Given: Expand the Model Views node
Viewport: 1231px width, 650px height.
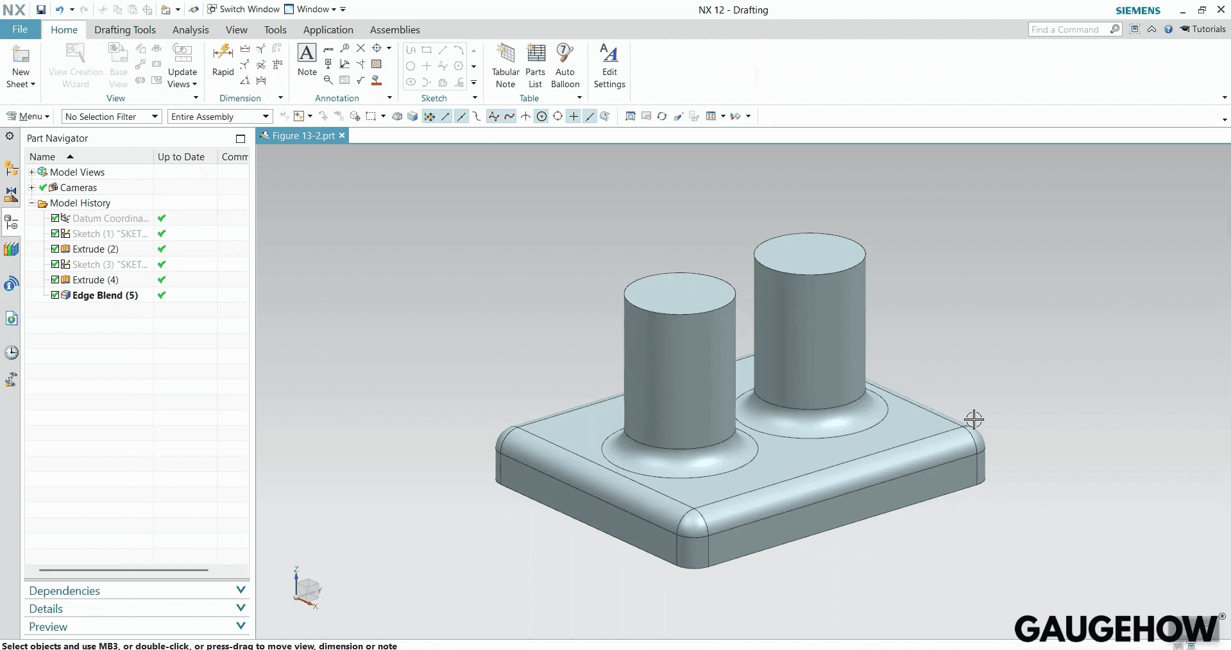Looking at the screenshot, I should pyautogui.click(x=31, y=172).
